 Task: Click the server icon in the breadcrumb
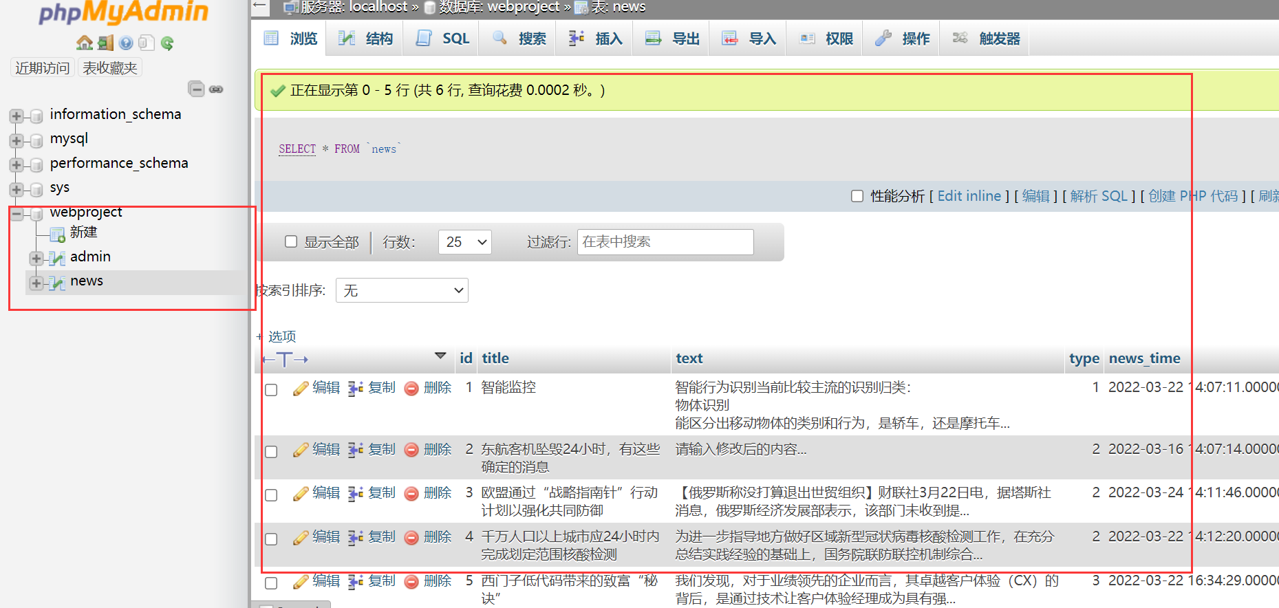point(291,8)
